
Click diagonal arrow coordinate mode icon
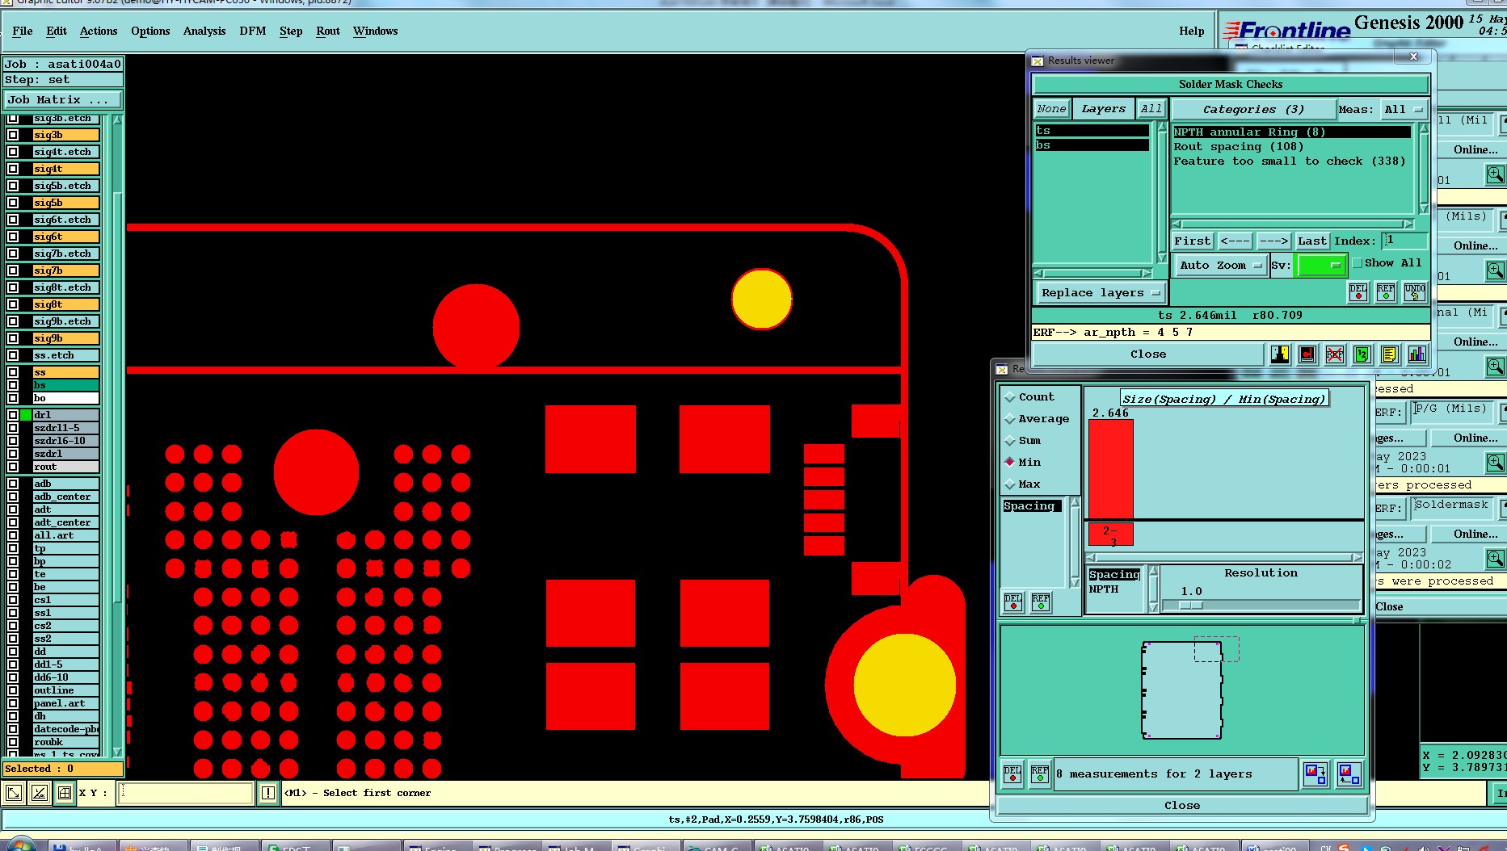(14, 794)
